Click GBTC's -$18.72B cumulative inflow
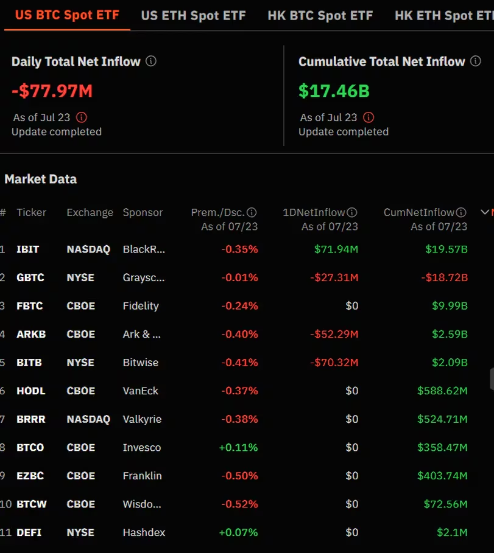 pyautogui.click(x=445, y=277)
